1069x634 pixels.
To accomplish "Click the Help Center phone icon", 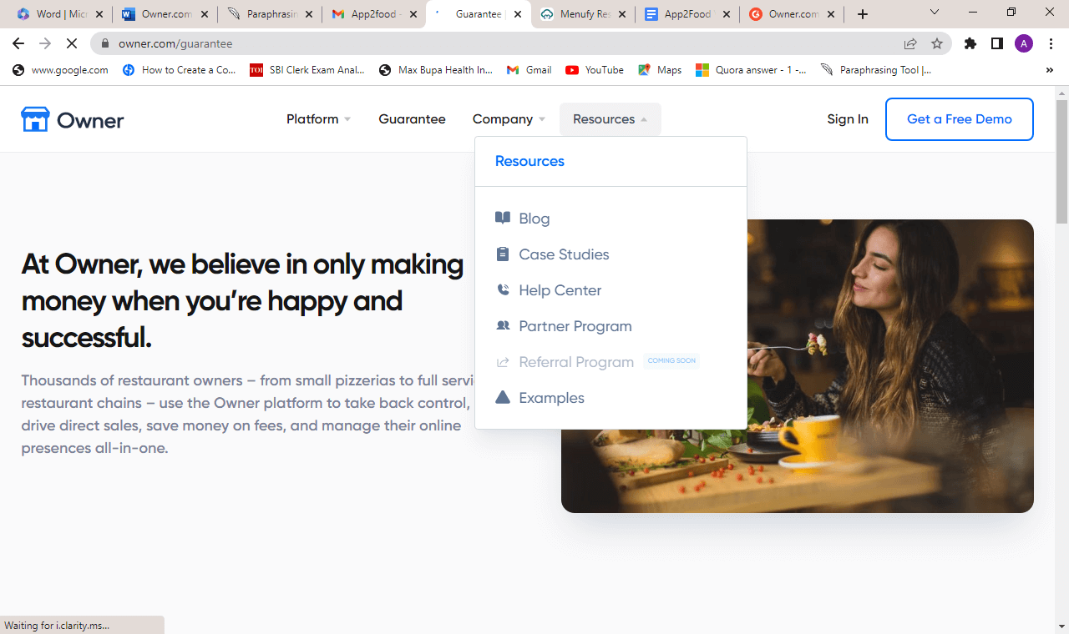I will point(503,289).
